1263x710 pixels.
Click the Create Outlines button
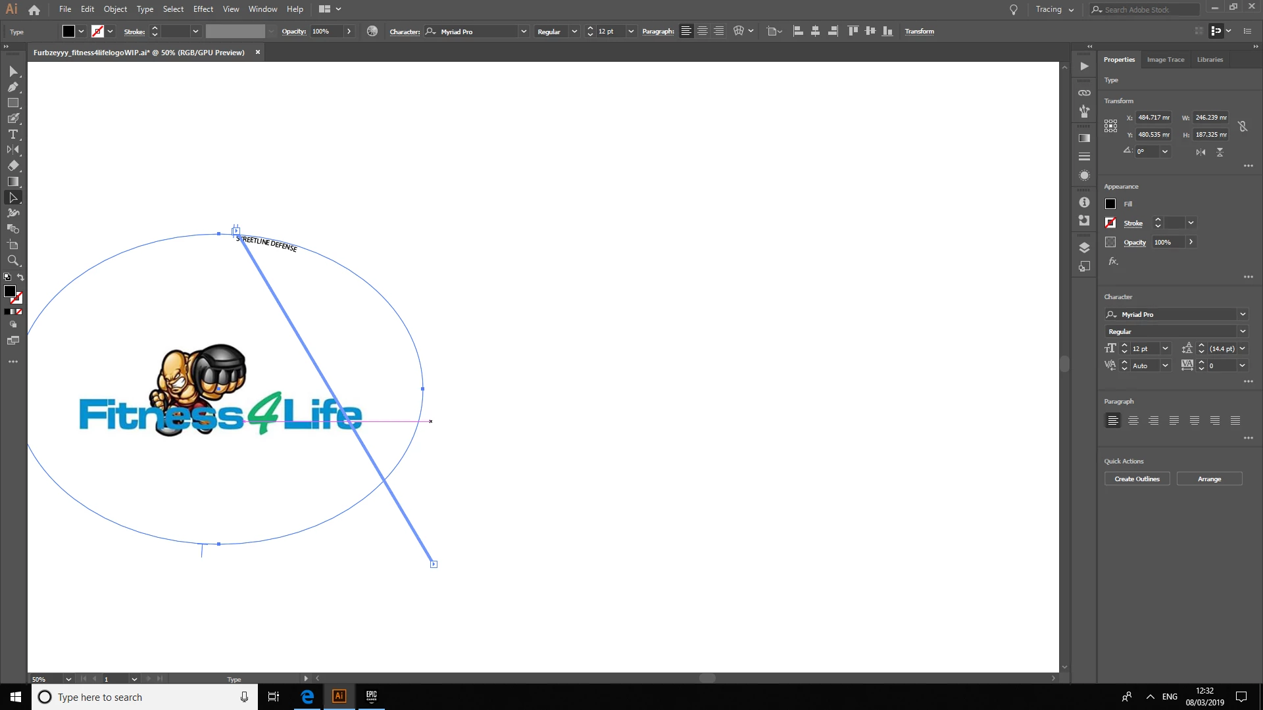(x=1137, y=479)
